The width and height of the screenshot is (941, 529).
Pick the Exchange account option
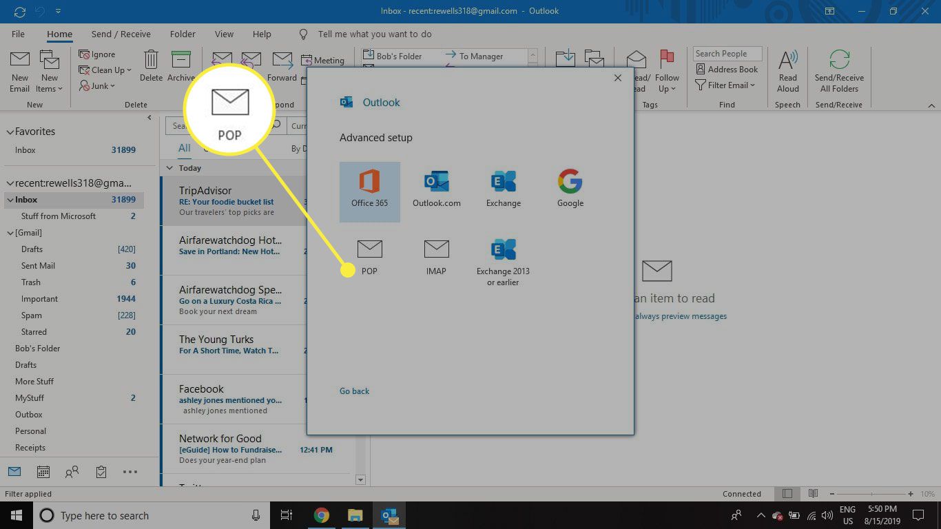504,190
